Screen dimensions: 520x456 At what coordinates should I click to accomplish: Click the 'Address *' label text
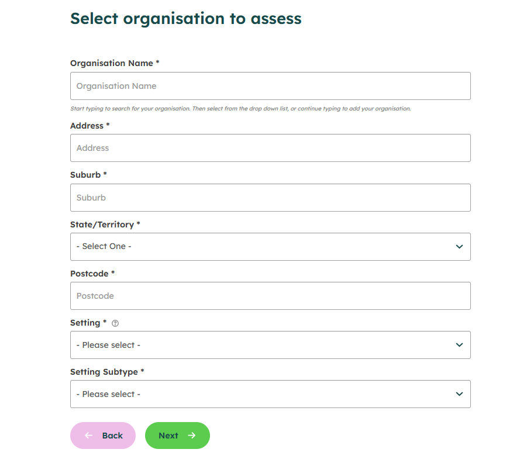coord(90,126)
